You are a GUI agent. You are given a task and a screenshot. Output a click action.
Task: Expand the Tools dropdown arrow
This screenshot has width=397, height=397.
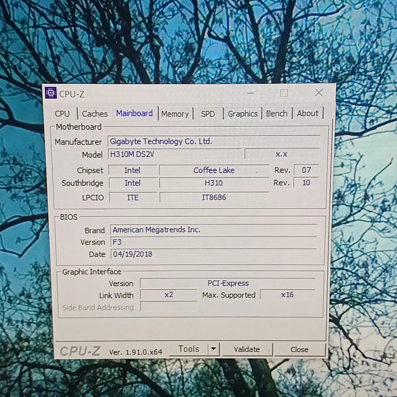(x=214, y=349)
